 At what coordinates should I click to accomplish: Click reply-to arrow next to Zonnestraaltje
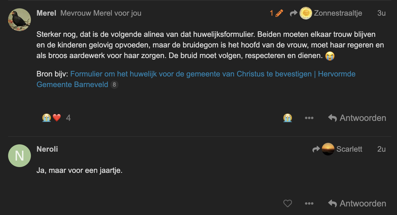click(x=293, y=13)
